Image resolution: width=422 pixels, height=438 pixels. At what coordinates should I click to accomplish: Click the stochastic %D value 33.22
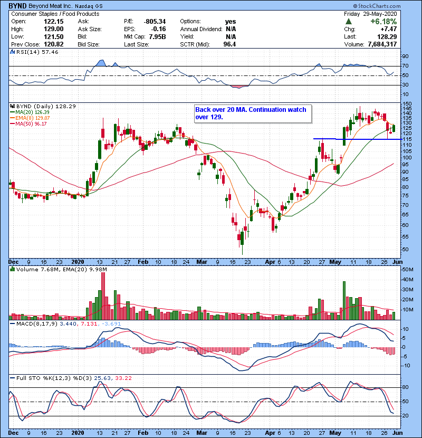(x=123, y=378)
